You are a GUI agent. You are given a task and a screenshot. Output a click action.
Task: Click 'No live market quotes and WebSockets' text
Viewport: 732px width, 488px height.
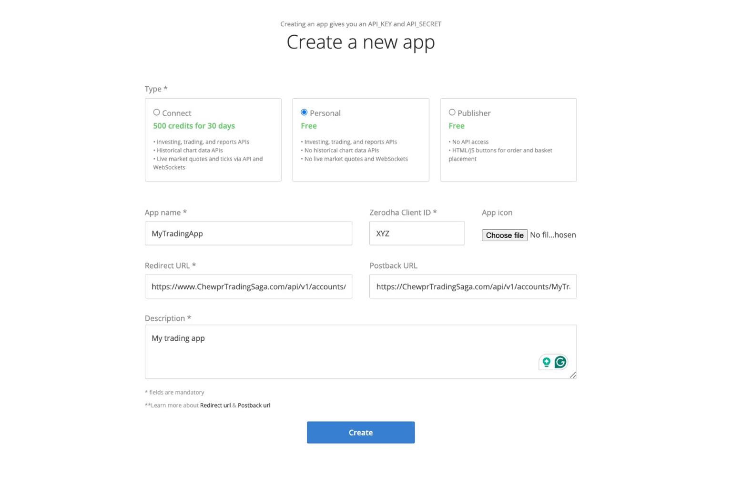tap(356, 159)
